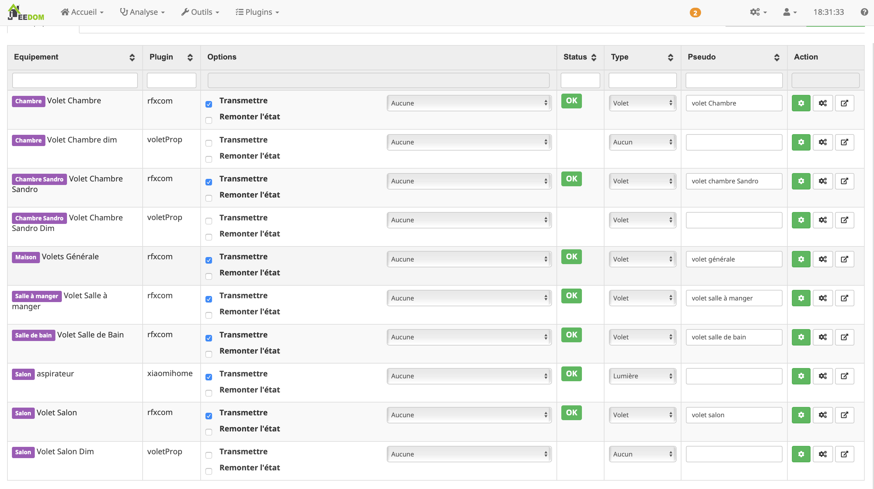
Task: Check Remonter l'état for Volet Salon Dim
Action: [209, 471]
